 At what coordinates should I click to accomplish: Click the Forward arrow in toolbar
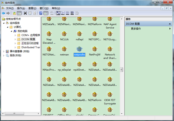pos(8,13)
